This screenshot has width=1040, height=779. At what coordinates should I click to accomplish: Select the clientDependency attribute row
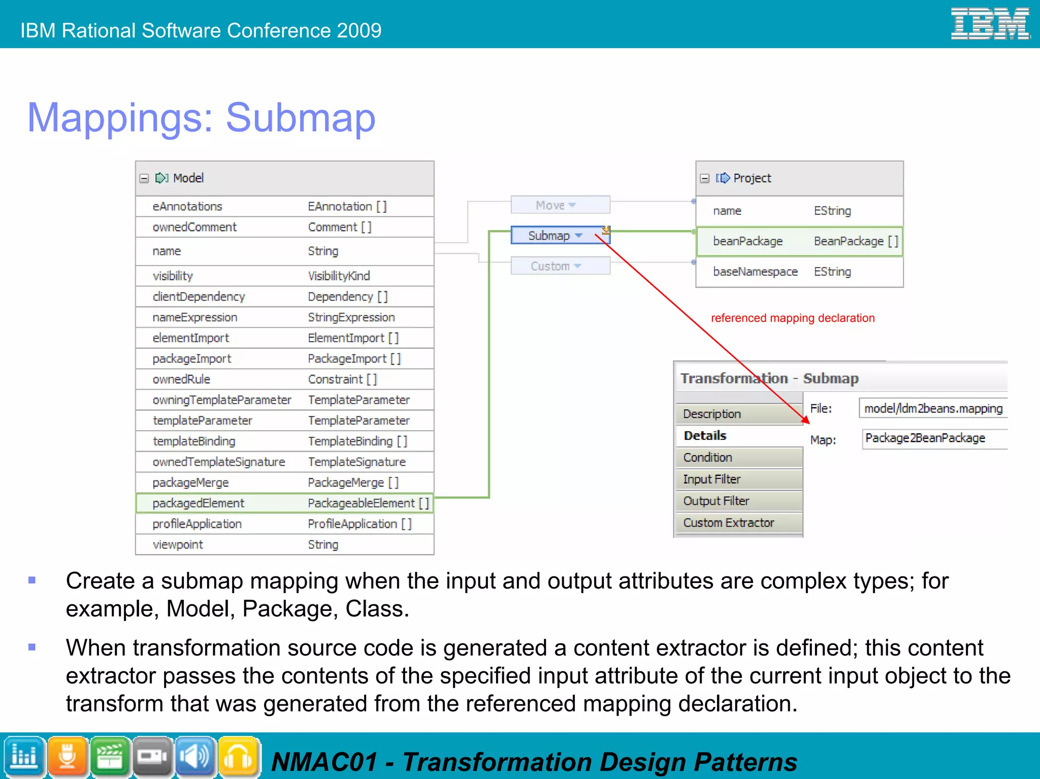tap(285, 297)
